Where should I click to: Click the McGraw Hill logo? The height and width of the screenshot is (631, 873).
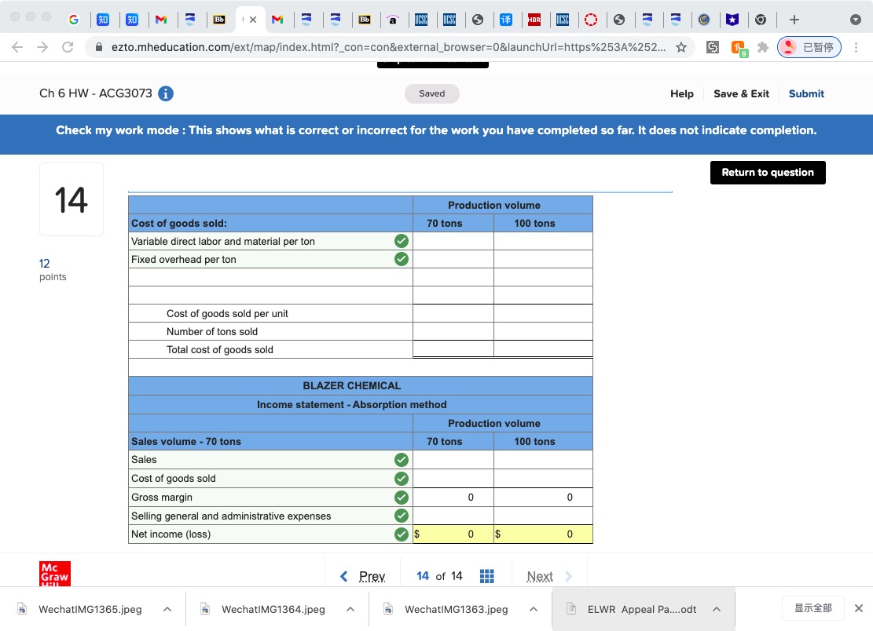tap(54, 574)
